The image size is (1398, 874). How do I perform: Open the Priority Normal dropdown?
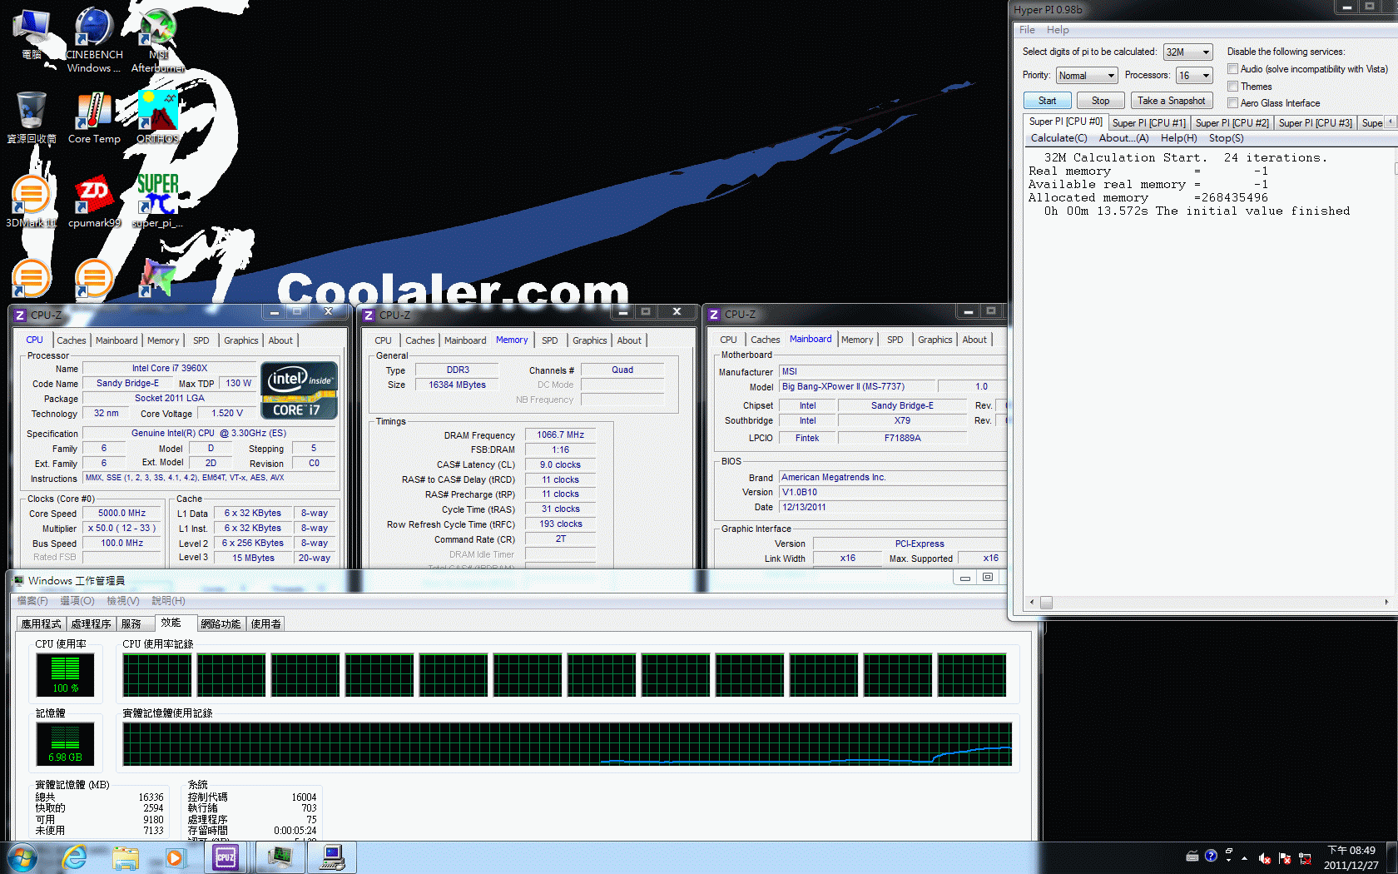click(x=1087, y=76)
